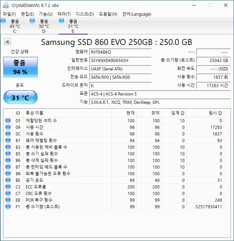Screen dimensions: 234x241
Task: Open the 도움말(H) menu
Action: pos(108,14)
